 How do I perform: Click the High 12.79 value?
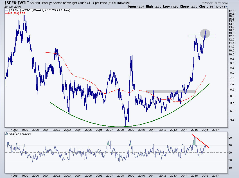point(154,6)
